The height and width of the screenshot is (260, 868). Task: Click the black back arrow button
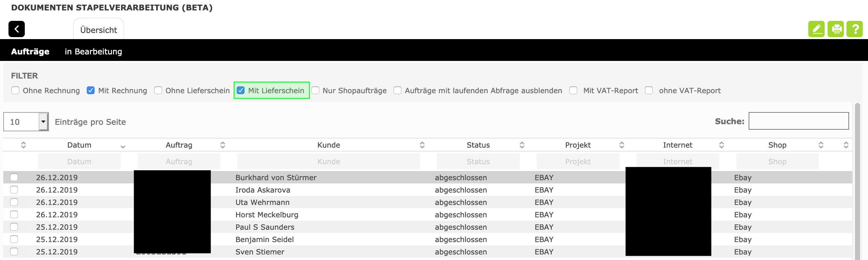tap(17, 29)
